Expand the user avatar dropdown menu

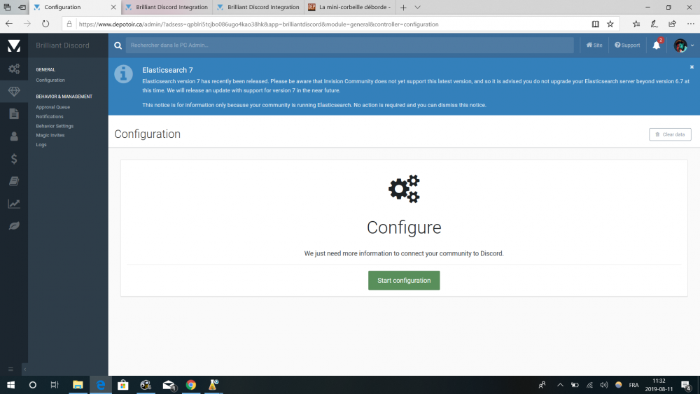[684, 45]
